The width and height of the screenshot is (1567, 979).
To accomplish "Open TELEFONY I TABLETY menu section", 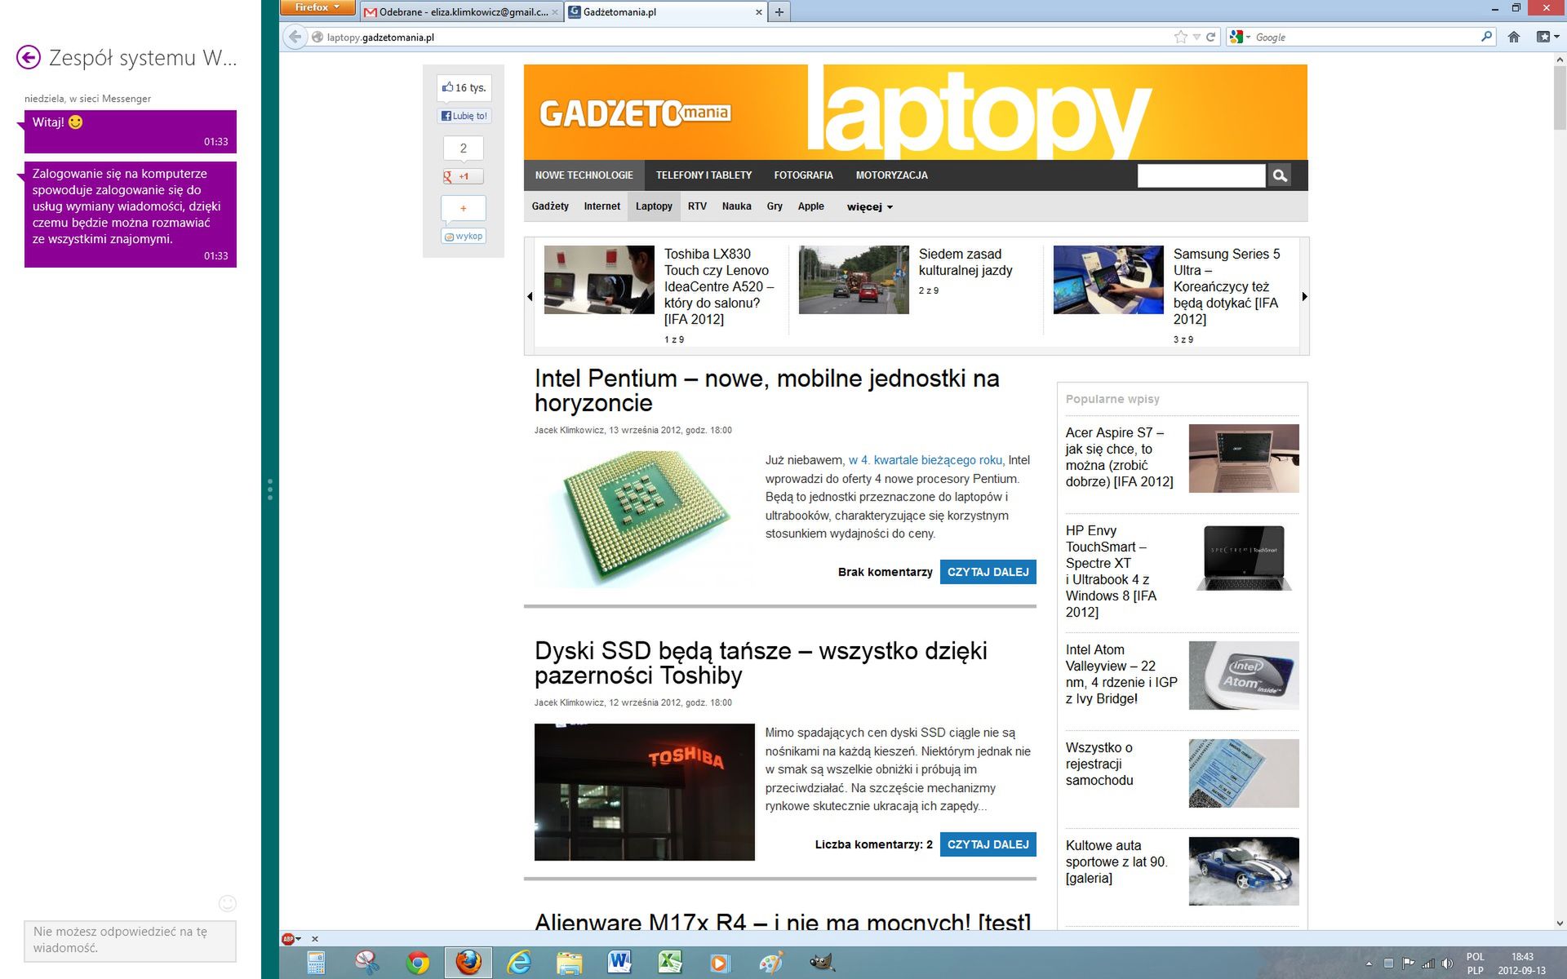I will (704, 175).
